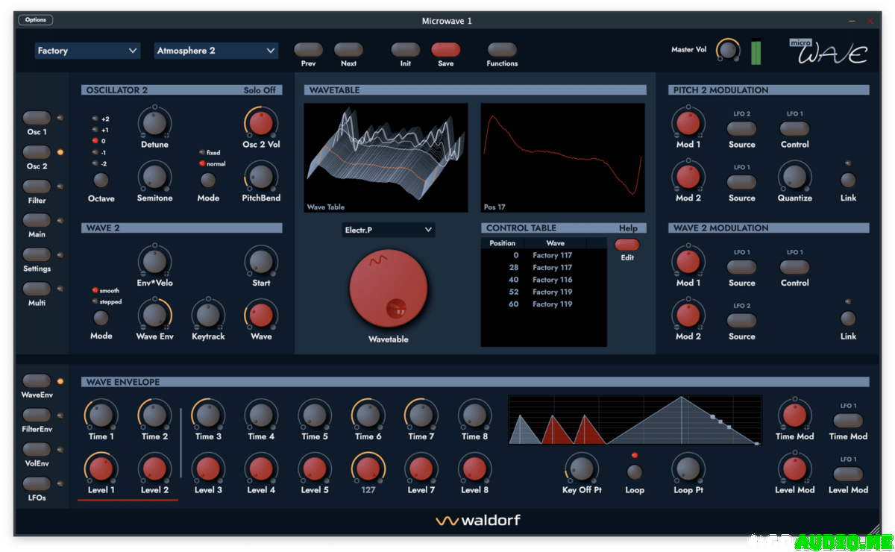Click the Osc 2 Vol knob
Screen dimensions: 895x552
(260, 122)
